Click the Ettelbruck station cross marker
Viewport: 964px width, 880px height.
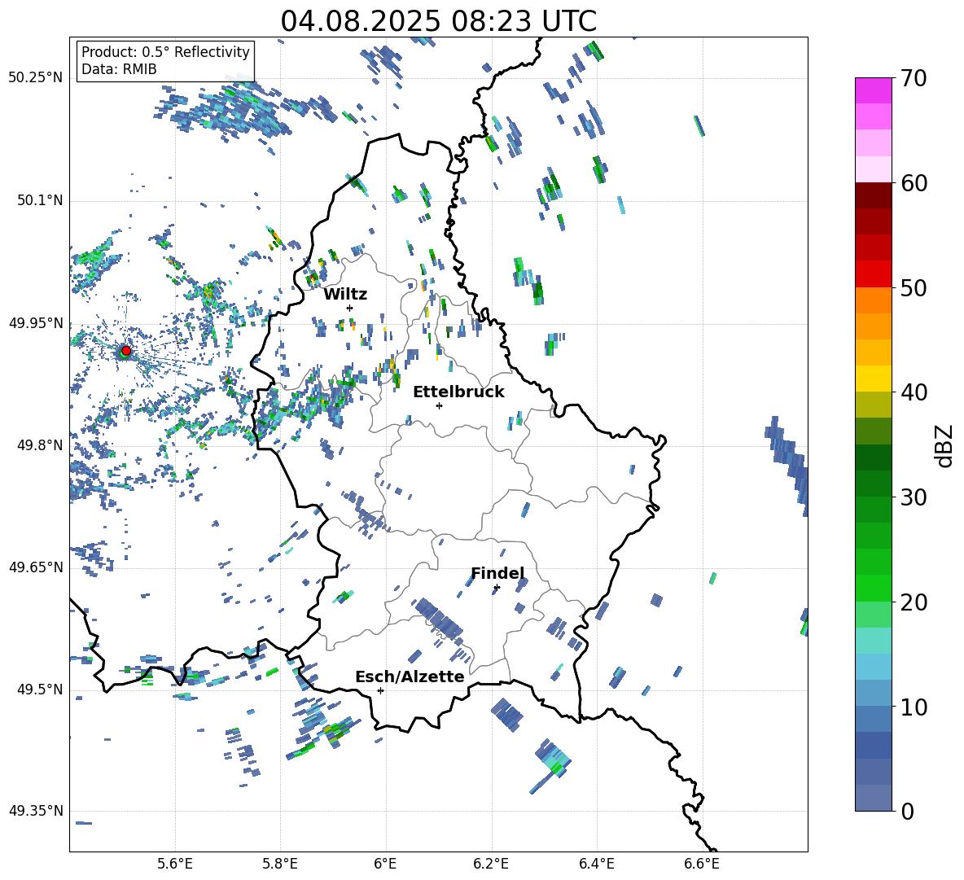click(x=439, y=405)
